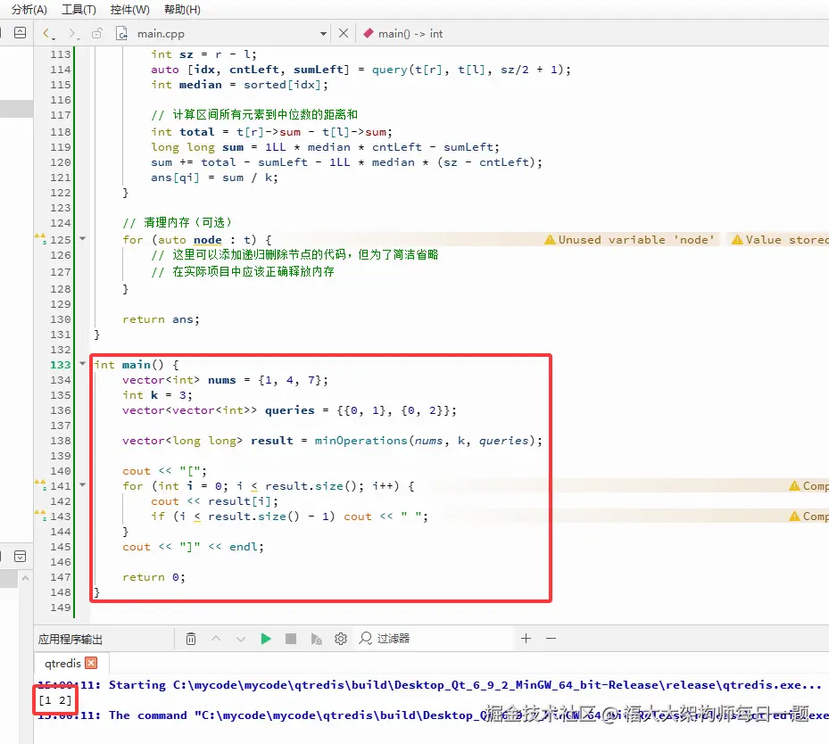
Task: Click the attach debugger icon in output toolbar
Action: (316, 640)
